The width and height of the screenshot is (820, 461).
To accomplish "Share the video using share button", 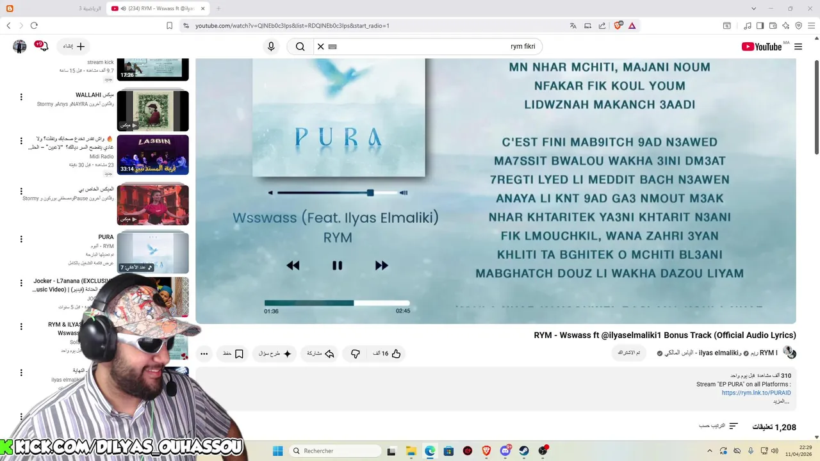I will click(321, 353).
